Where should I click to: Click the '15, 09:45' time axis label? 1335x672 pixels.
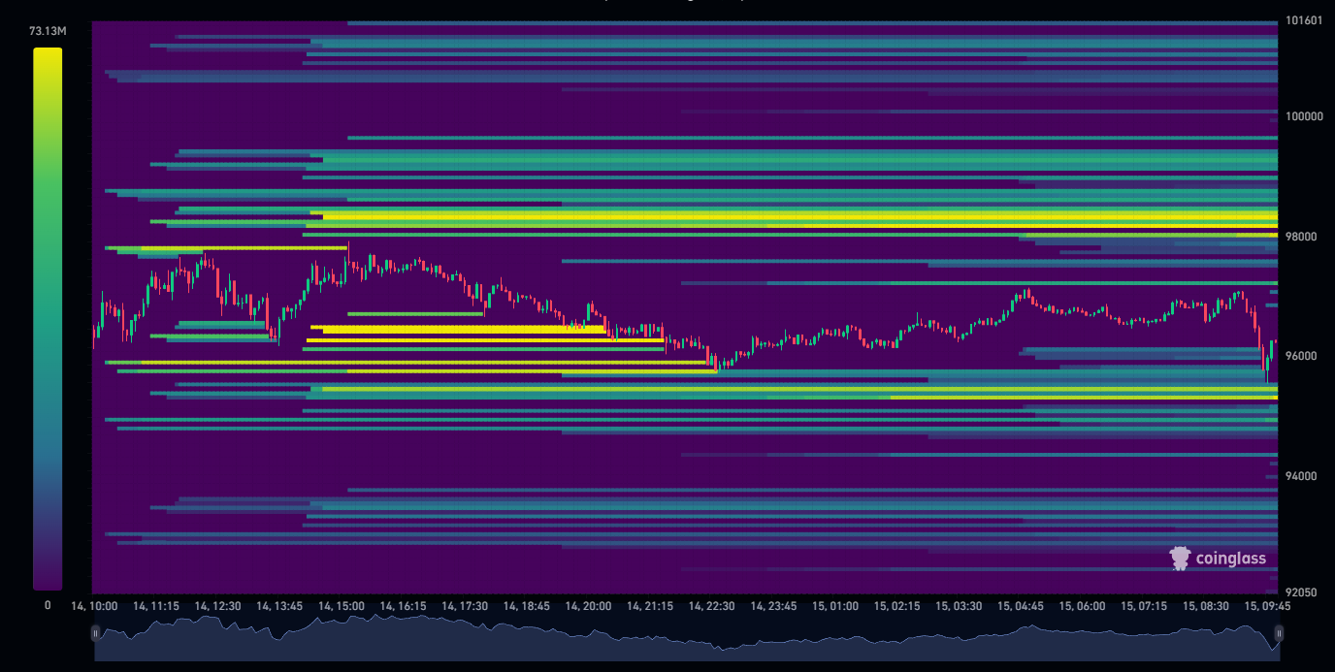click(x=1267, y=606)
